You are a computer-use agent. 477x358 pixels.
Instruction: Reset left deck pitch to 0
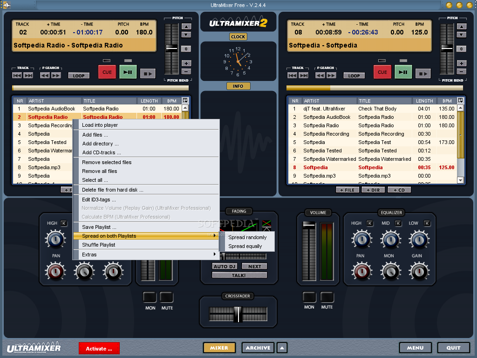(x=186, y=48)
